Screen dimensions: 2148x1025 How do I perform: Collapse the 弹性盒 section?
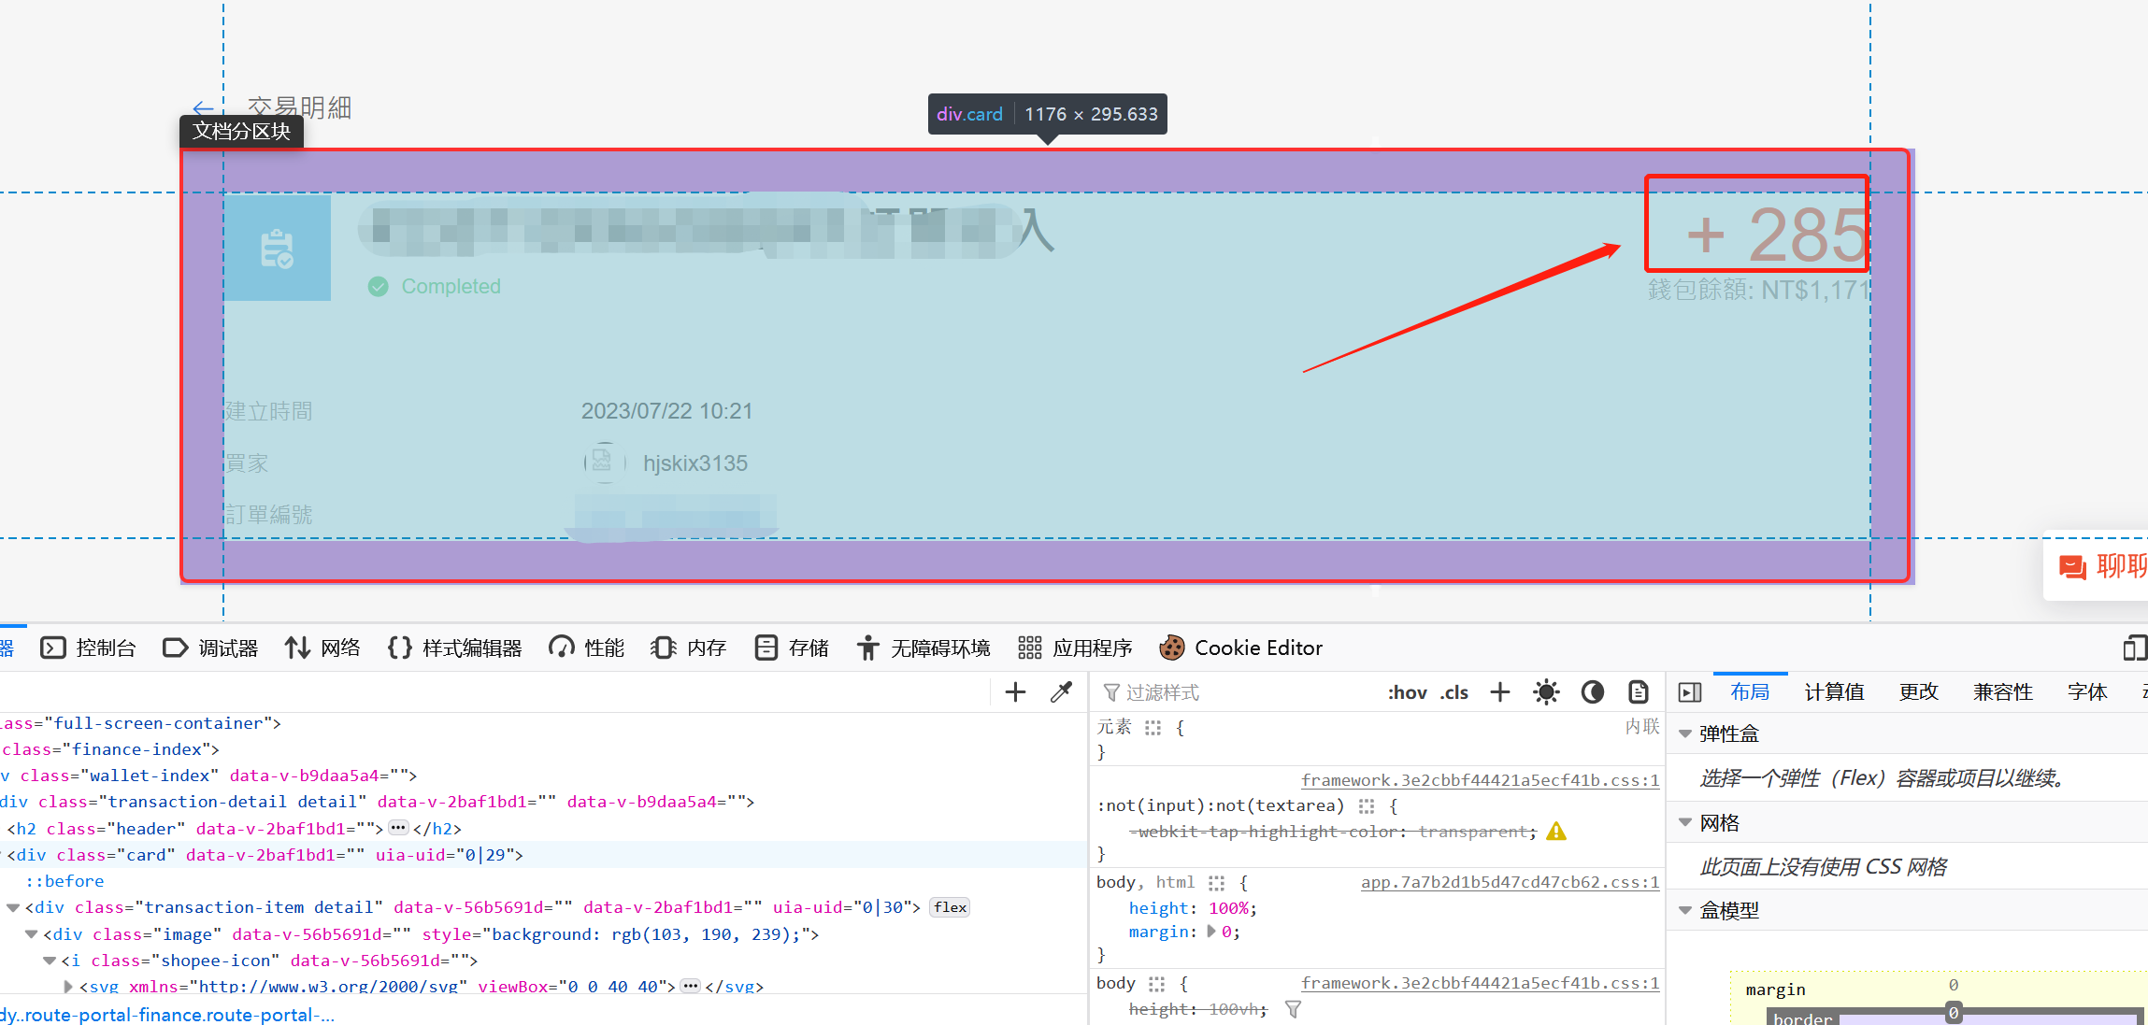[1685, 734]
